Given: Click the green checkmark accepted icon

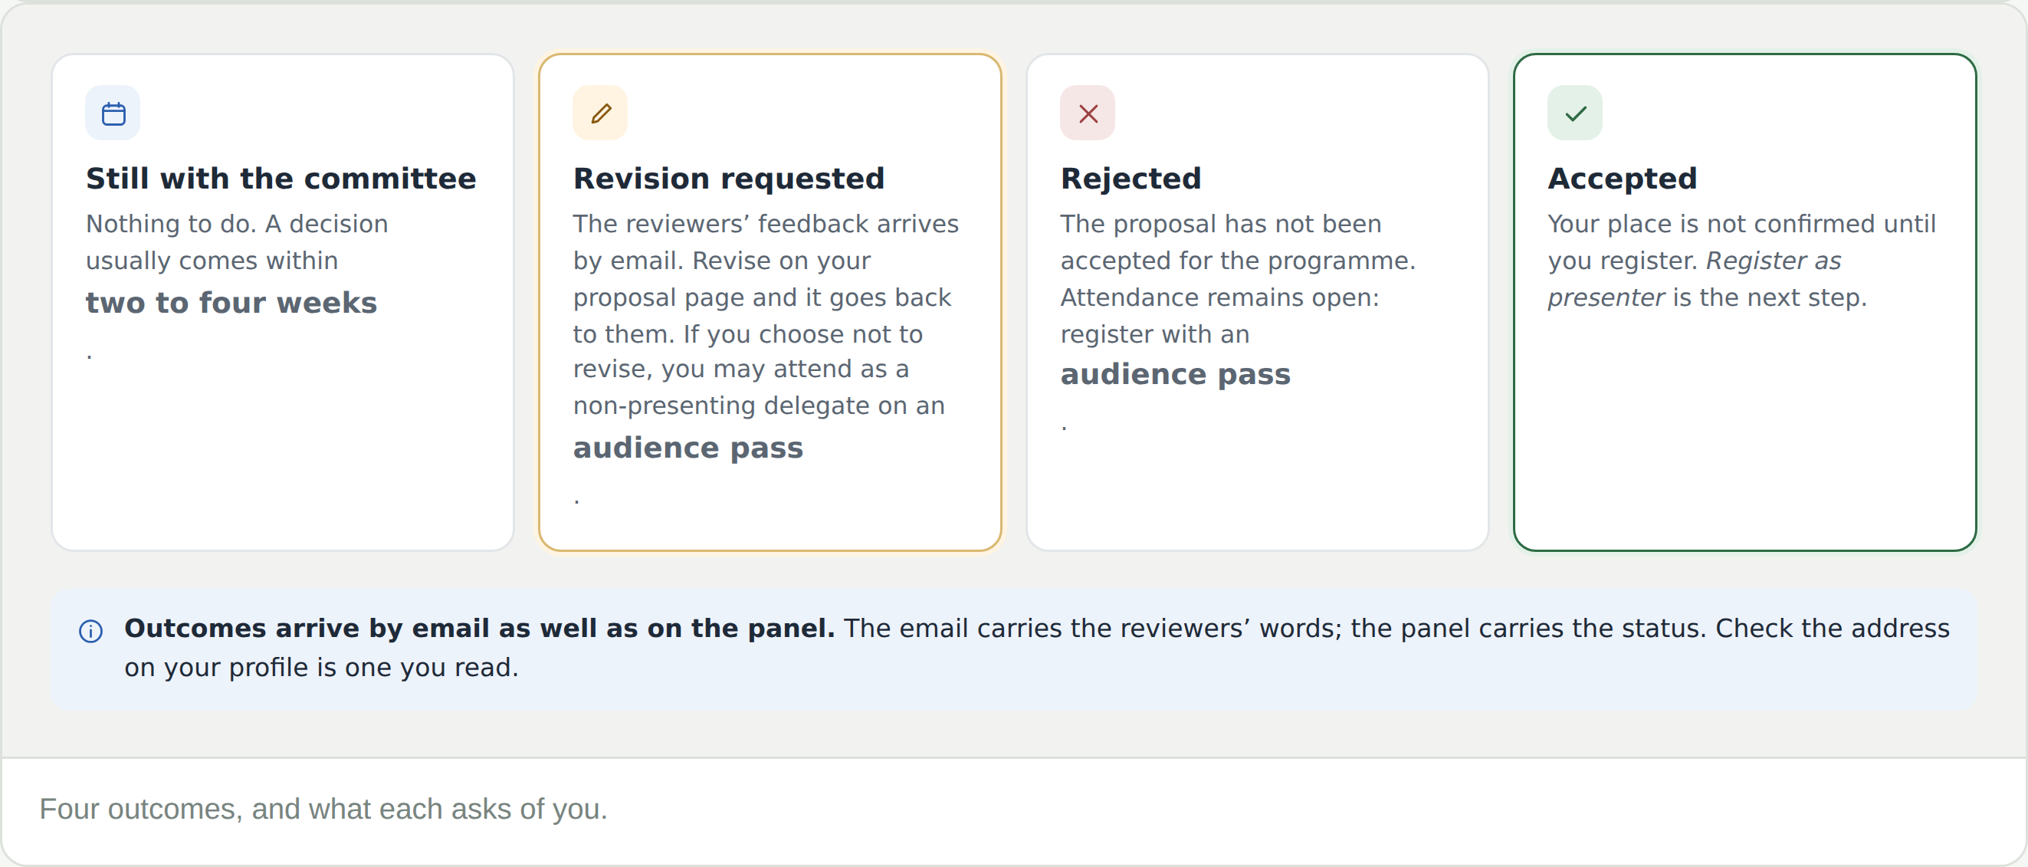Looking at the screenshot, I should tap(1575, 113).
